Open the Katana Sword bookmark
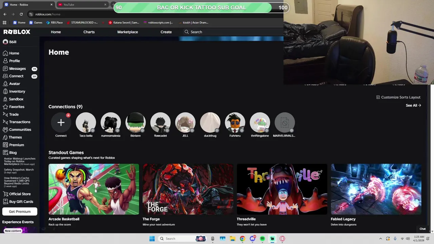Viewport: 434px width, 244px height. 124,23
